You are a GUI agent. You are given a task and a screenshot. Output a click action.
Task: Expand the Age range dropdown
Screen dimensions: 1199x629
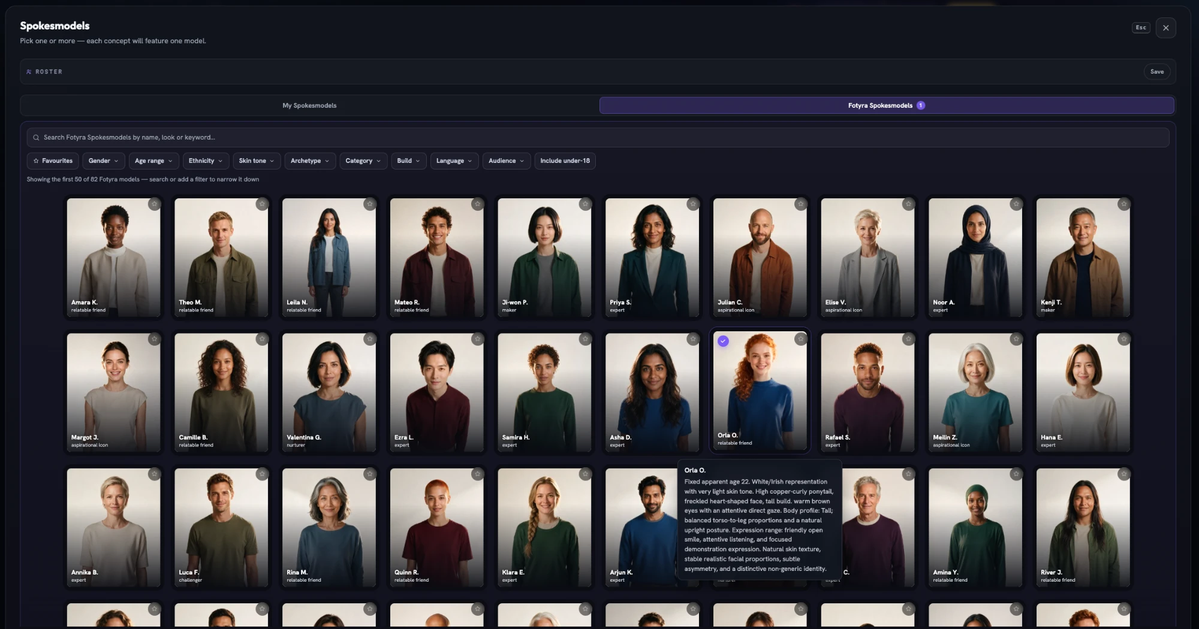pos(153,161)
